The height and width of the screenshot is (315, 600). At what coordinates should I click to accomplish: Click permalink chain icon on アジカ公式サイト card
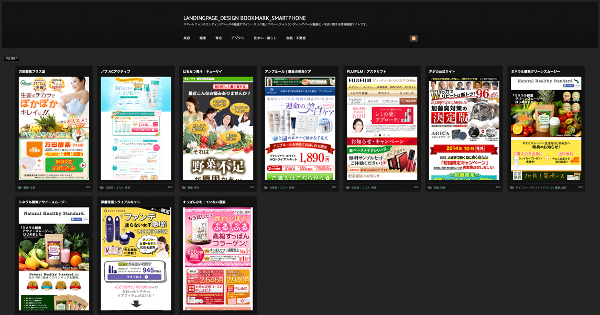click(x=498, y=187)
